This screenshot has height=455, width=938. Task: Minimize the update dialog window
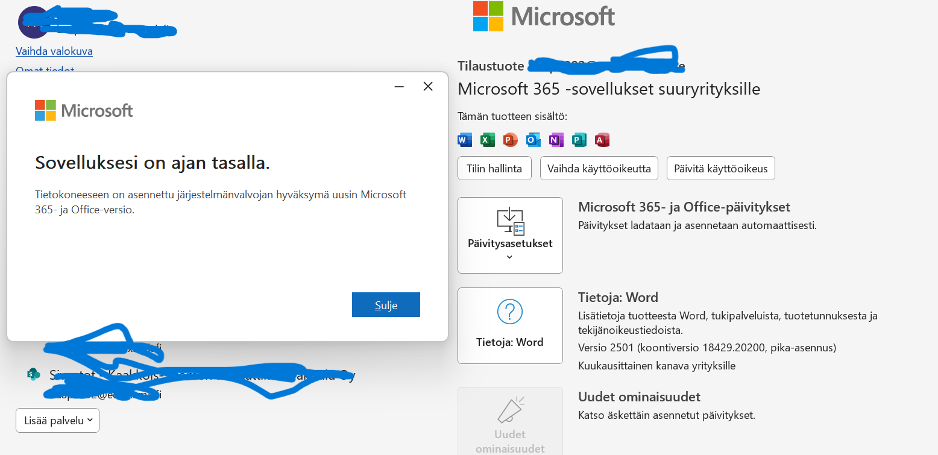(399, 87)
